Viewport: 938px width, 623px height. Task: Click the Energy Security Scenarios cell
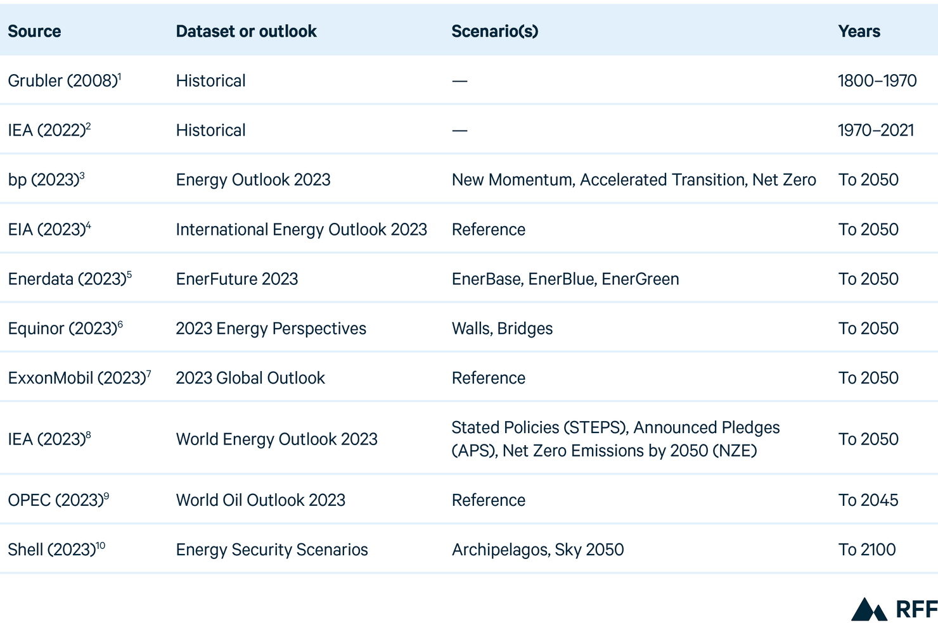coord(272,549)
